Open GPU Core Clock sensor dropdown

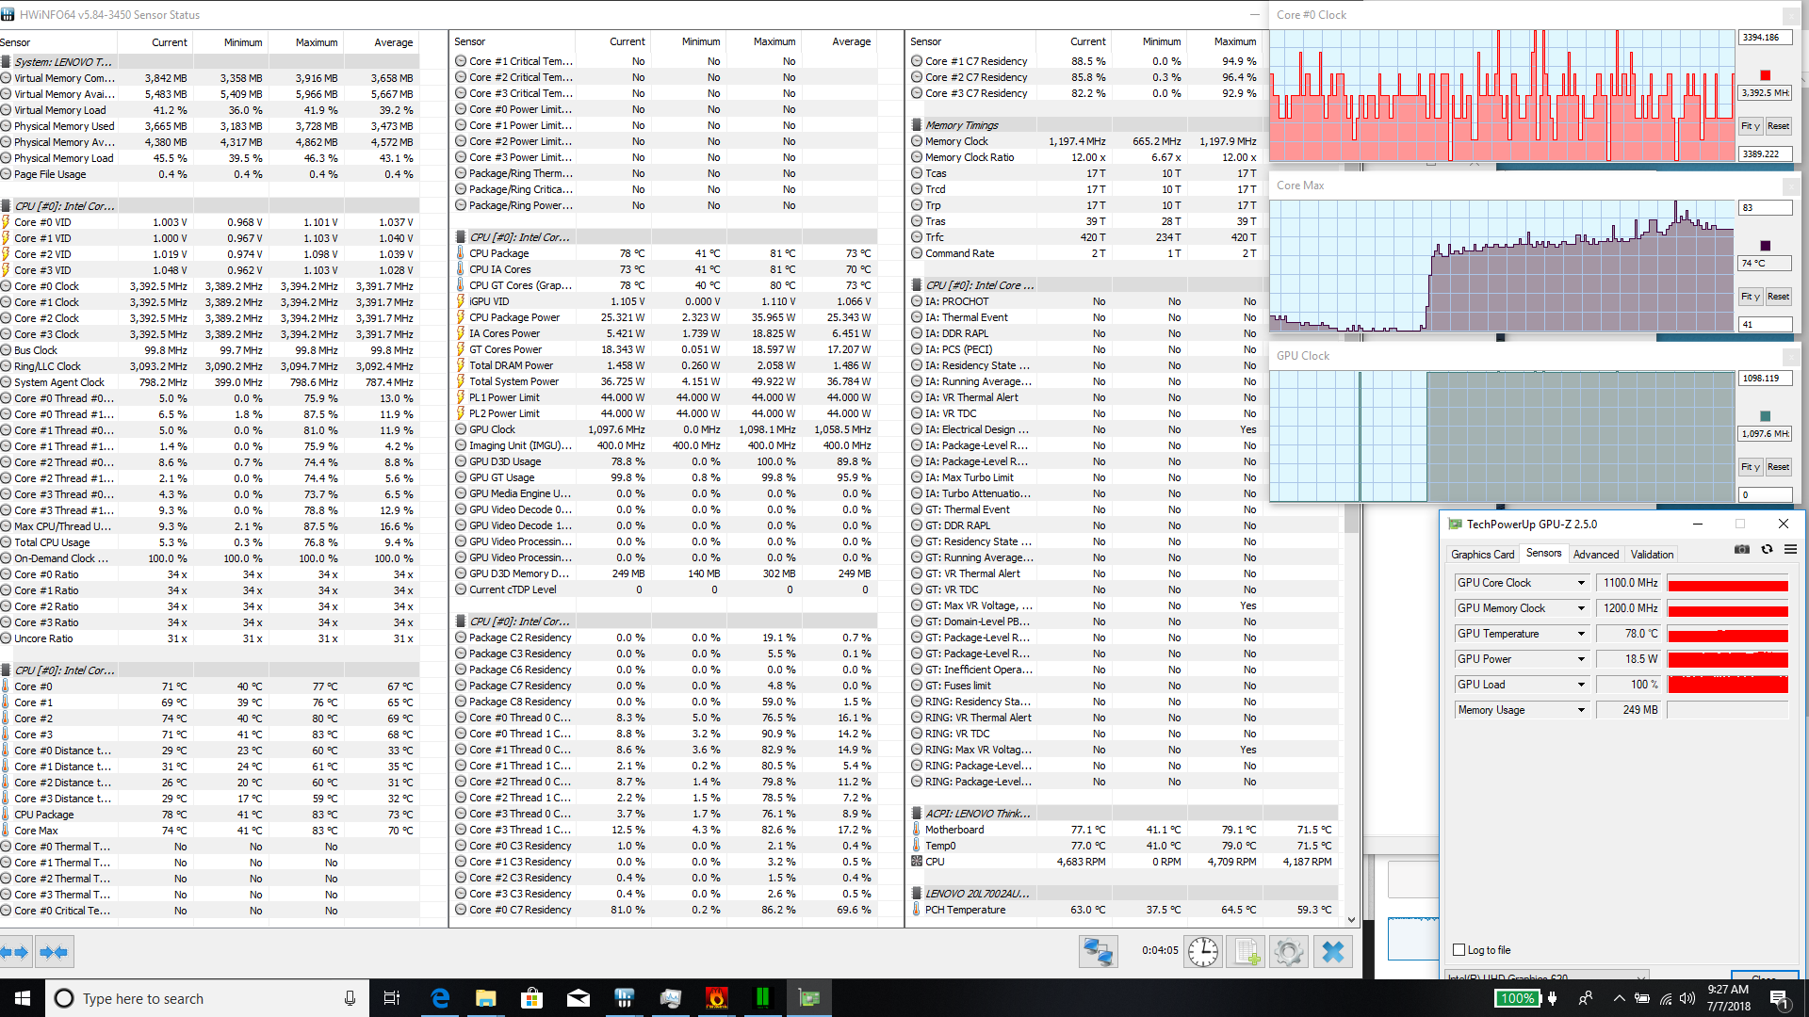pyautogui.click(x=1581, y=583)
